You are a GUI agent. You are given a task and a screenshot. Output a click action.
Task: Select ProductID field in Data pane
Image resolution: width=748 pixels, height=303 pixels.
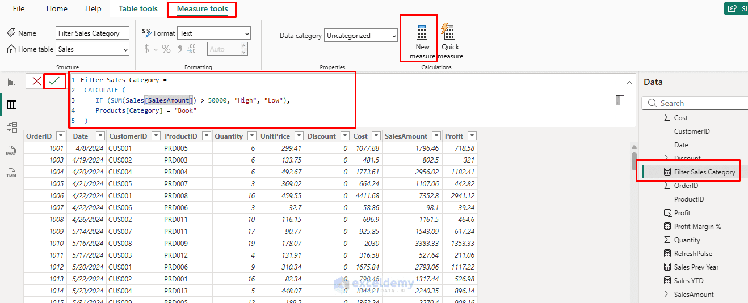point(689,199)
